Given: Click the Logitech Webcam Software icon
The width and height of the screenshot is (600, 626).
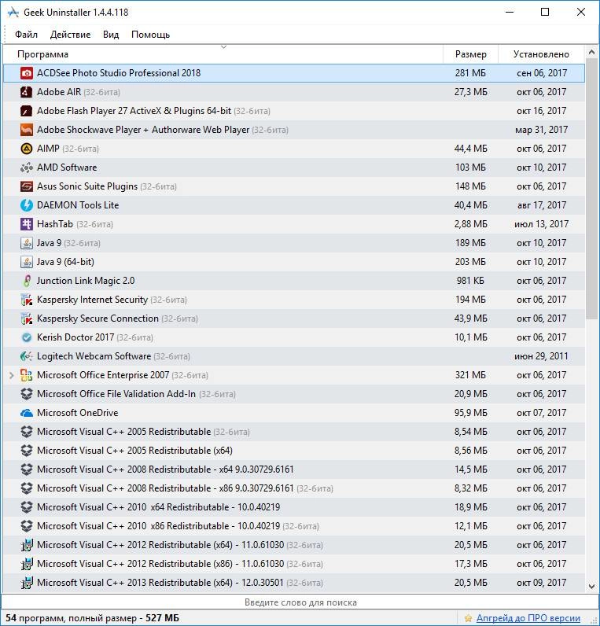Looking at the screenshot, I should pos(27,356).
